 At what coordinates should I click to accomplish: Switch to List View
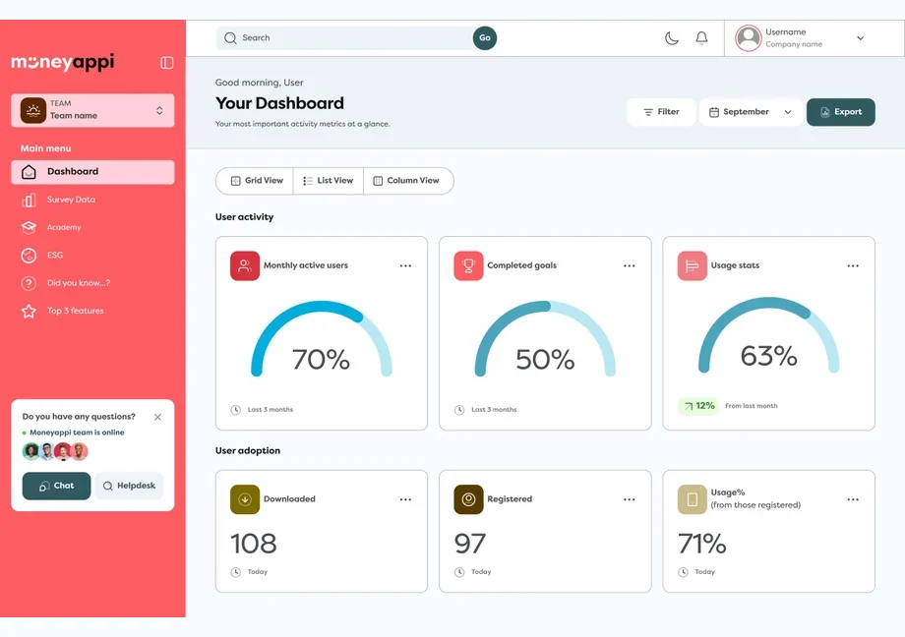coord(329,181)
